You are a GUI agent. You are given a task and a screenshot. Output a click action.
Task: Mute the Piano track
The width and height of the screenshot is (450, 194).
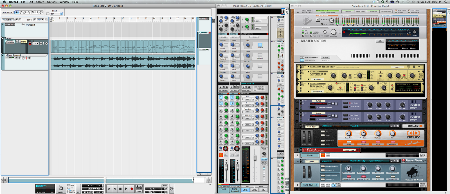17,41
